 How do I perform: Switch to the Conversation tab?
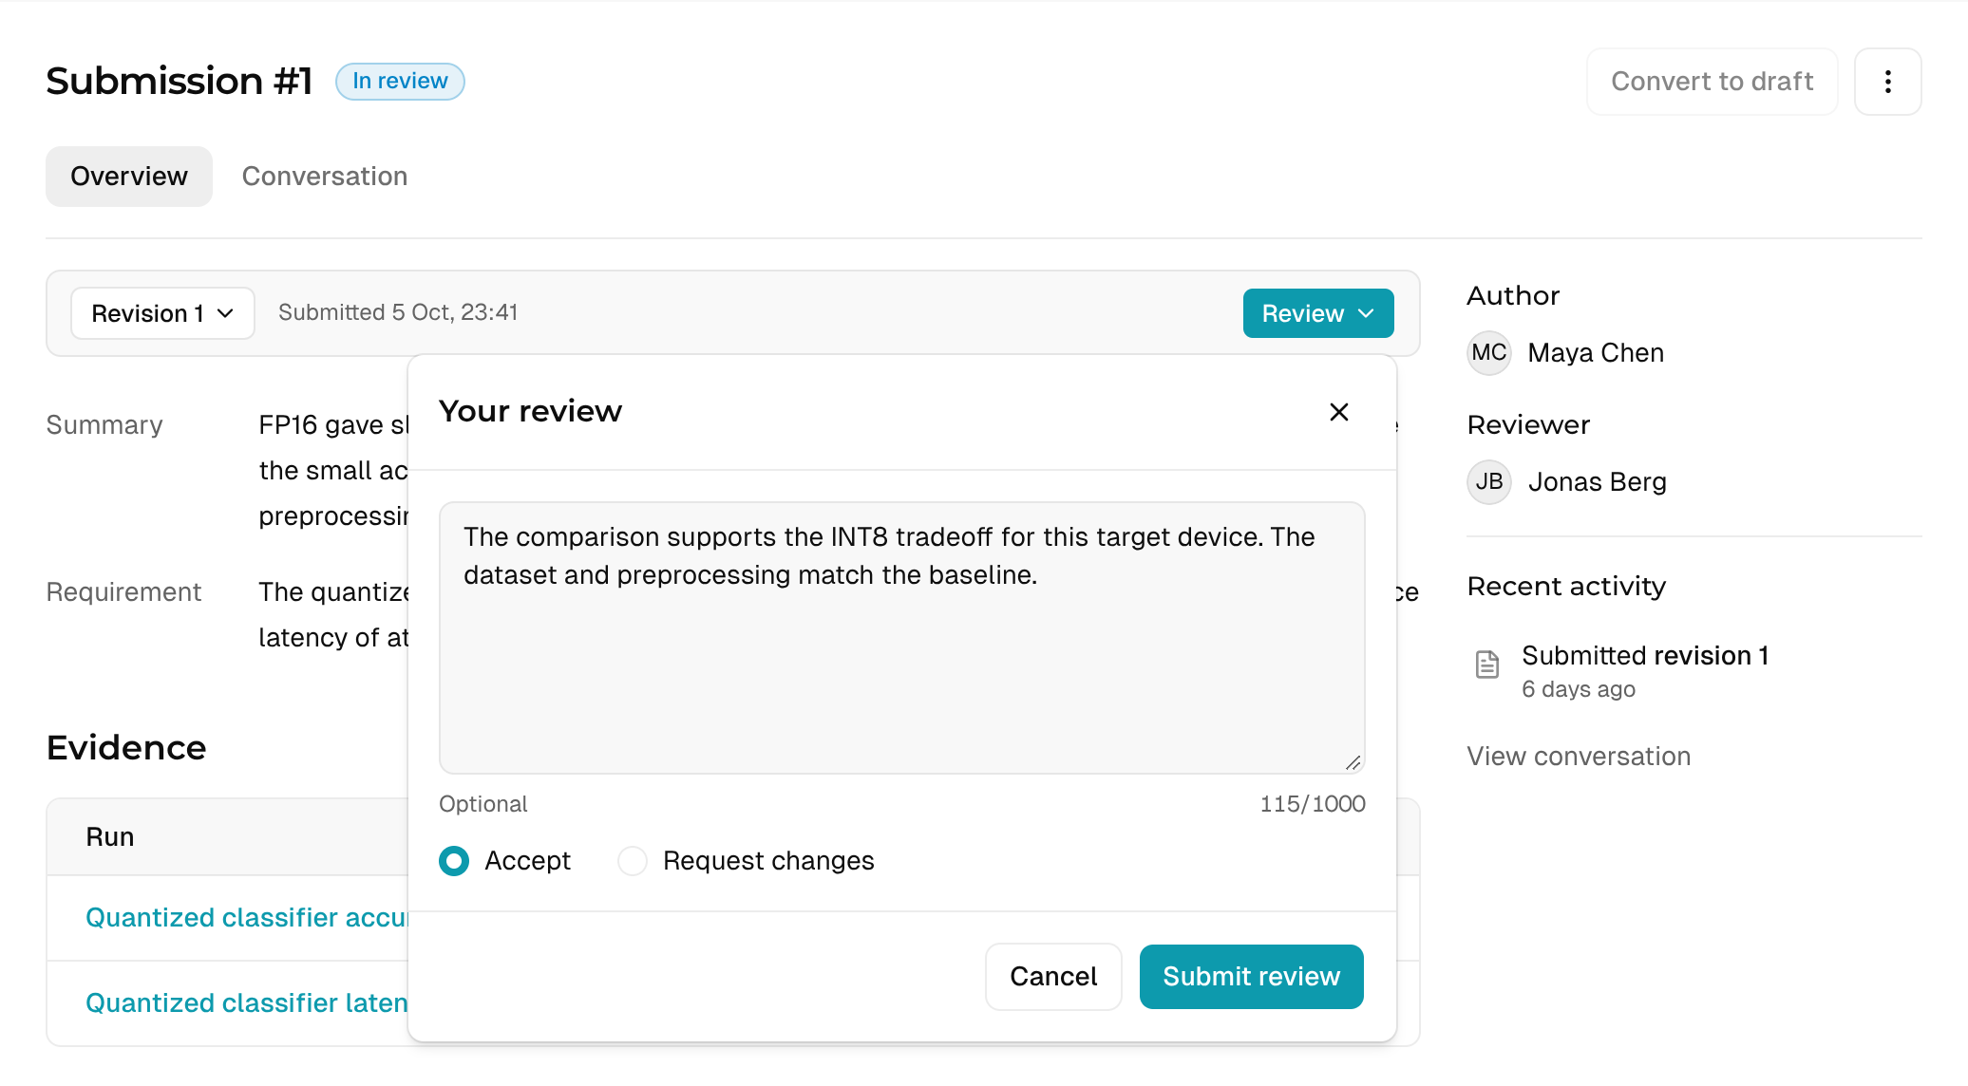tap(325, 177)
